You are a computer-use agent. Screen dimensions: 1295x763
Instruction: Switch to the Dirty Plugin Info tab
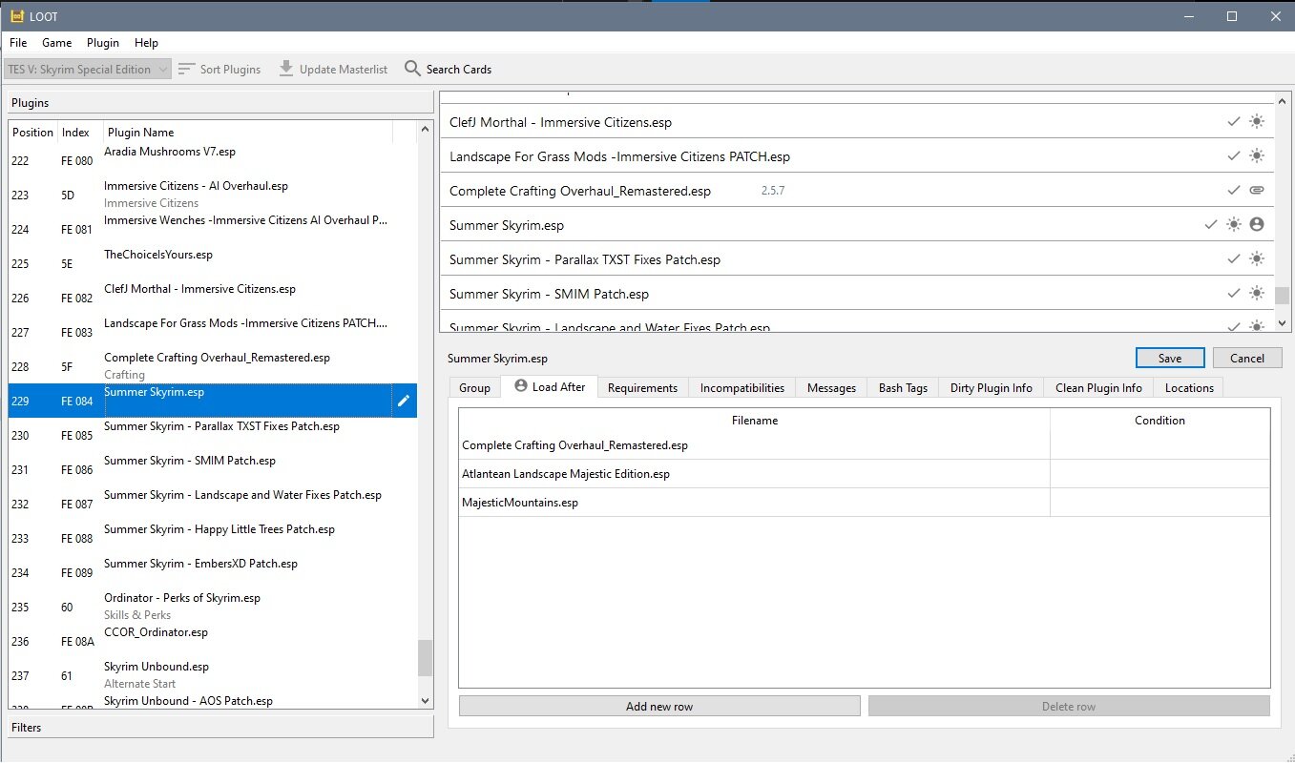pos(991,387)
